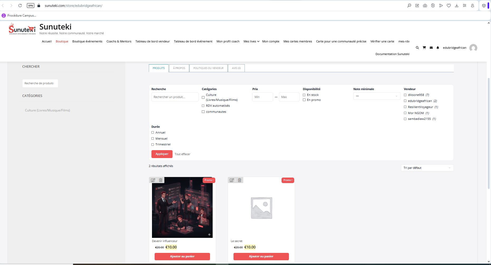The width and height of the screenshot is (491, 265).
Task: Enable the En stock availability checkbox
Action: tap(304, 95)
